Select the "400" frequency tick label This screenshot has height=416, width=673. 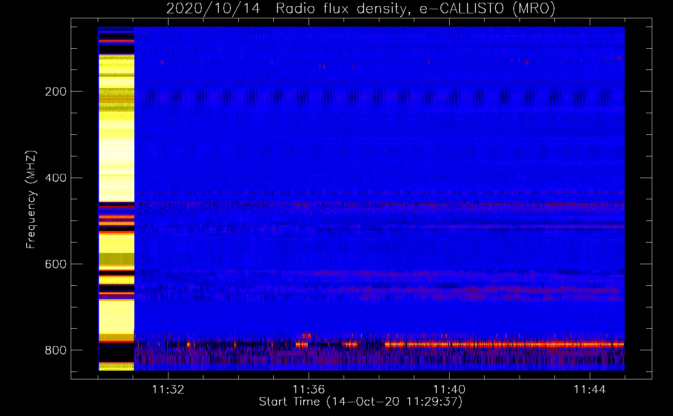(56, 178)
